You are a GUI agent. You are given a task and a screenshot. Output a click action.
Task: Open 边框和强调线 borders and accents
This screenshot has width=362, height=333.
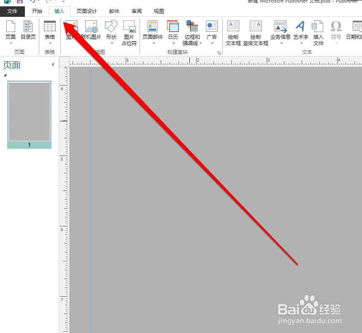click(192, 33)
